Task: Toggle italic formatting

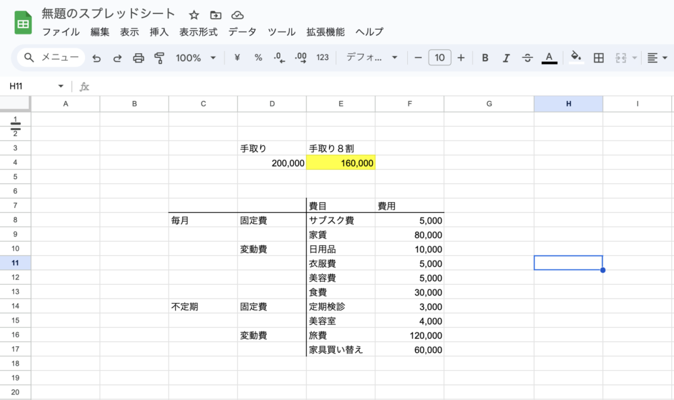Action: coord(506,58)
